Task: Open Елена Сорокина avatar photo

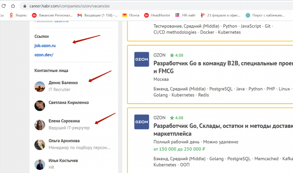Action: (x=39, y=125)
